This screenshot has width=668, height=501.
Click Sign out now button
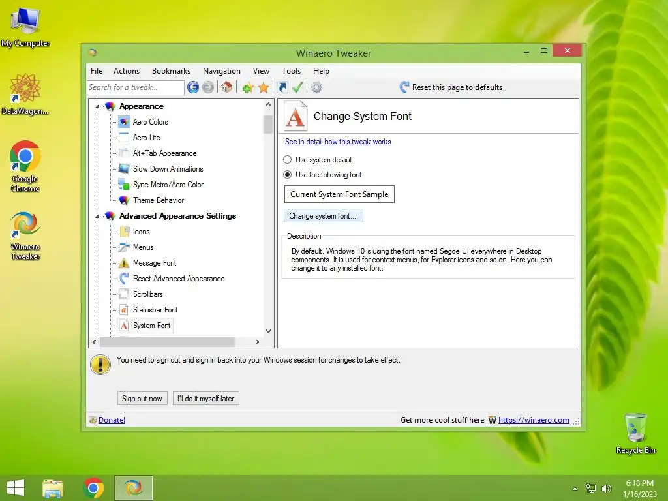coord(142,399)
